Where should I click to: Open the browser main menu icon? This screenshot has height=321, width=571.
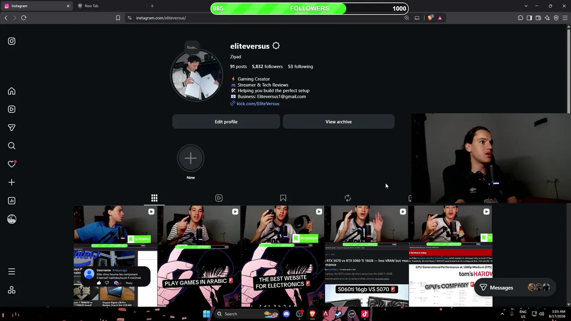click(x=565, y=18)
